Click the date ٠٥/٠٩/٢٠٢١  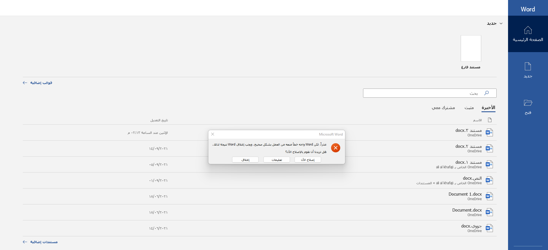click(158, 165)
